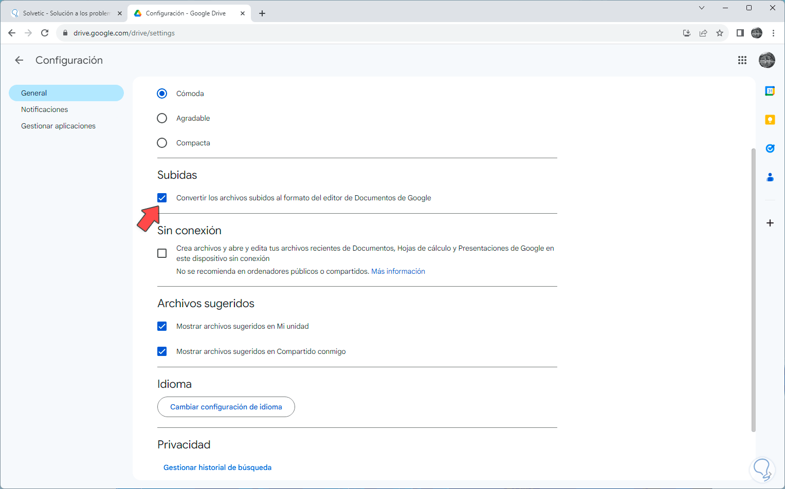Switch to the Solvetic browser tab
Viewport: 785px width, 489px height.
click(x=66, y=13)
